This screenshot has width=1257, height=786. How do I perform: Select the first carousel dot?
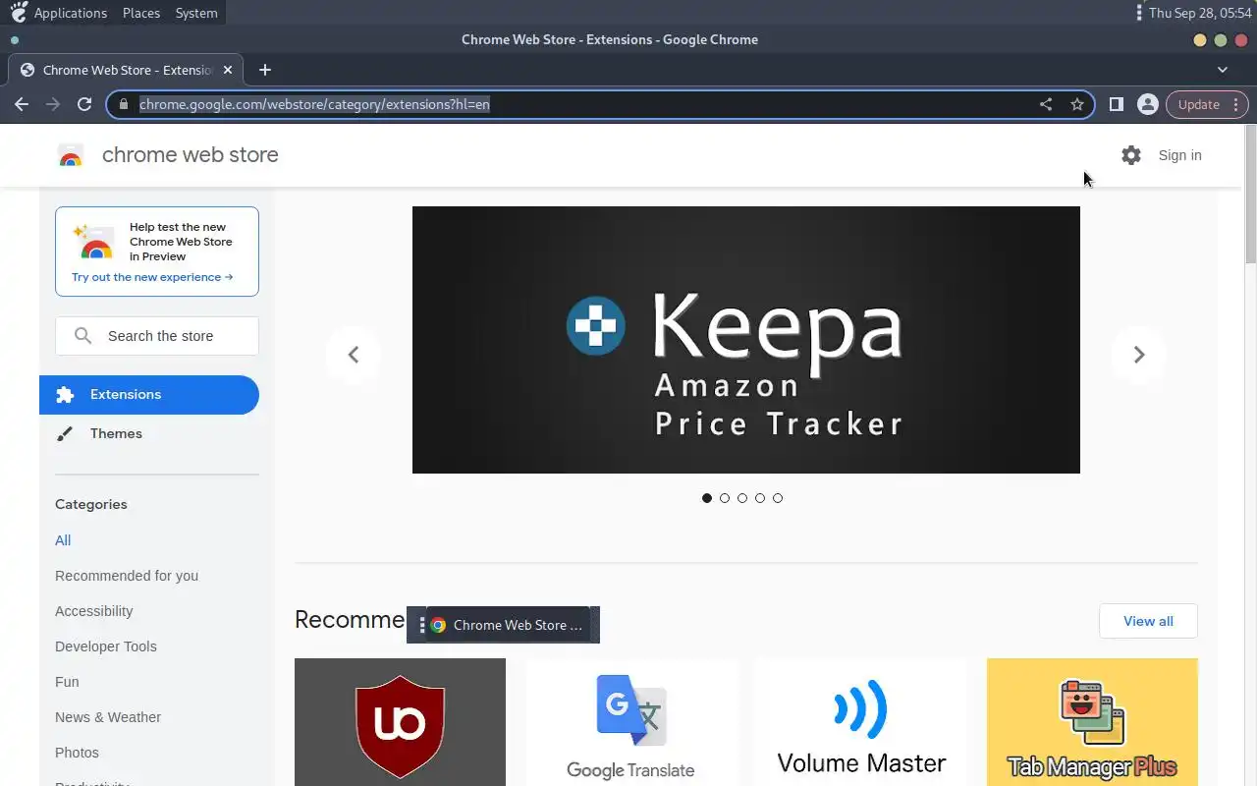pos(707,498)
